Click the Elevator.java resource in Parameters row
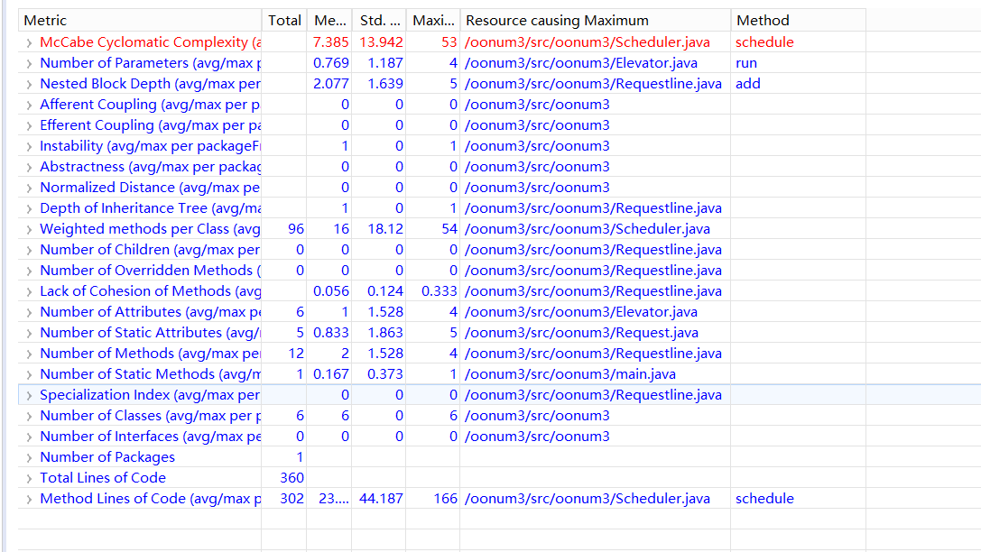Image resolution: width=981 pixels, height=552 pixels. pyautogui.click(x=580, y=63)
